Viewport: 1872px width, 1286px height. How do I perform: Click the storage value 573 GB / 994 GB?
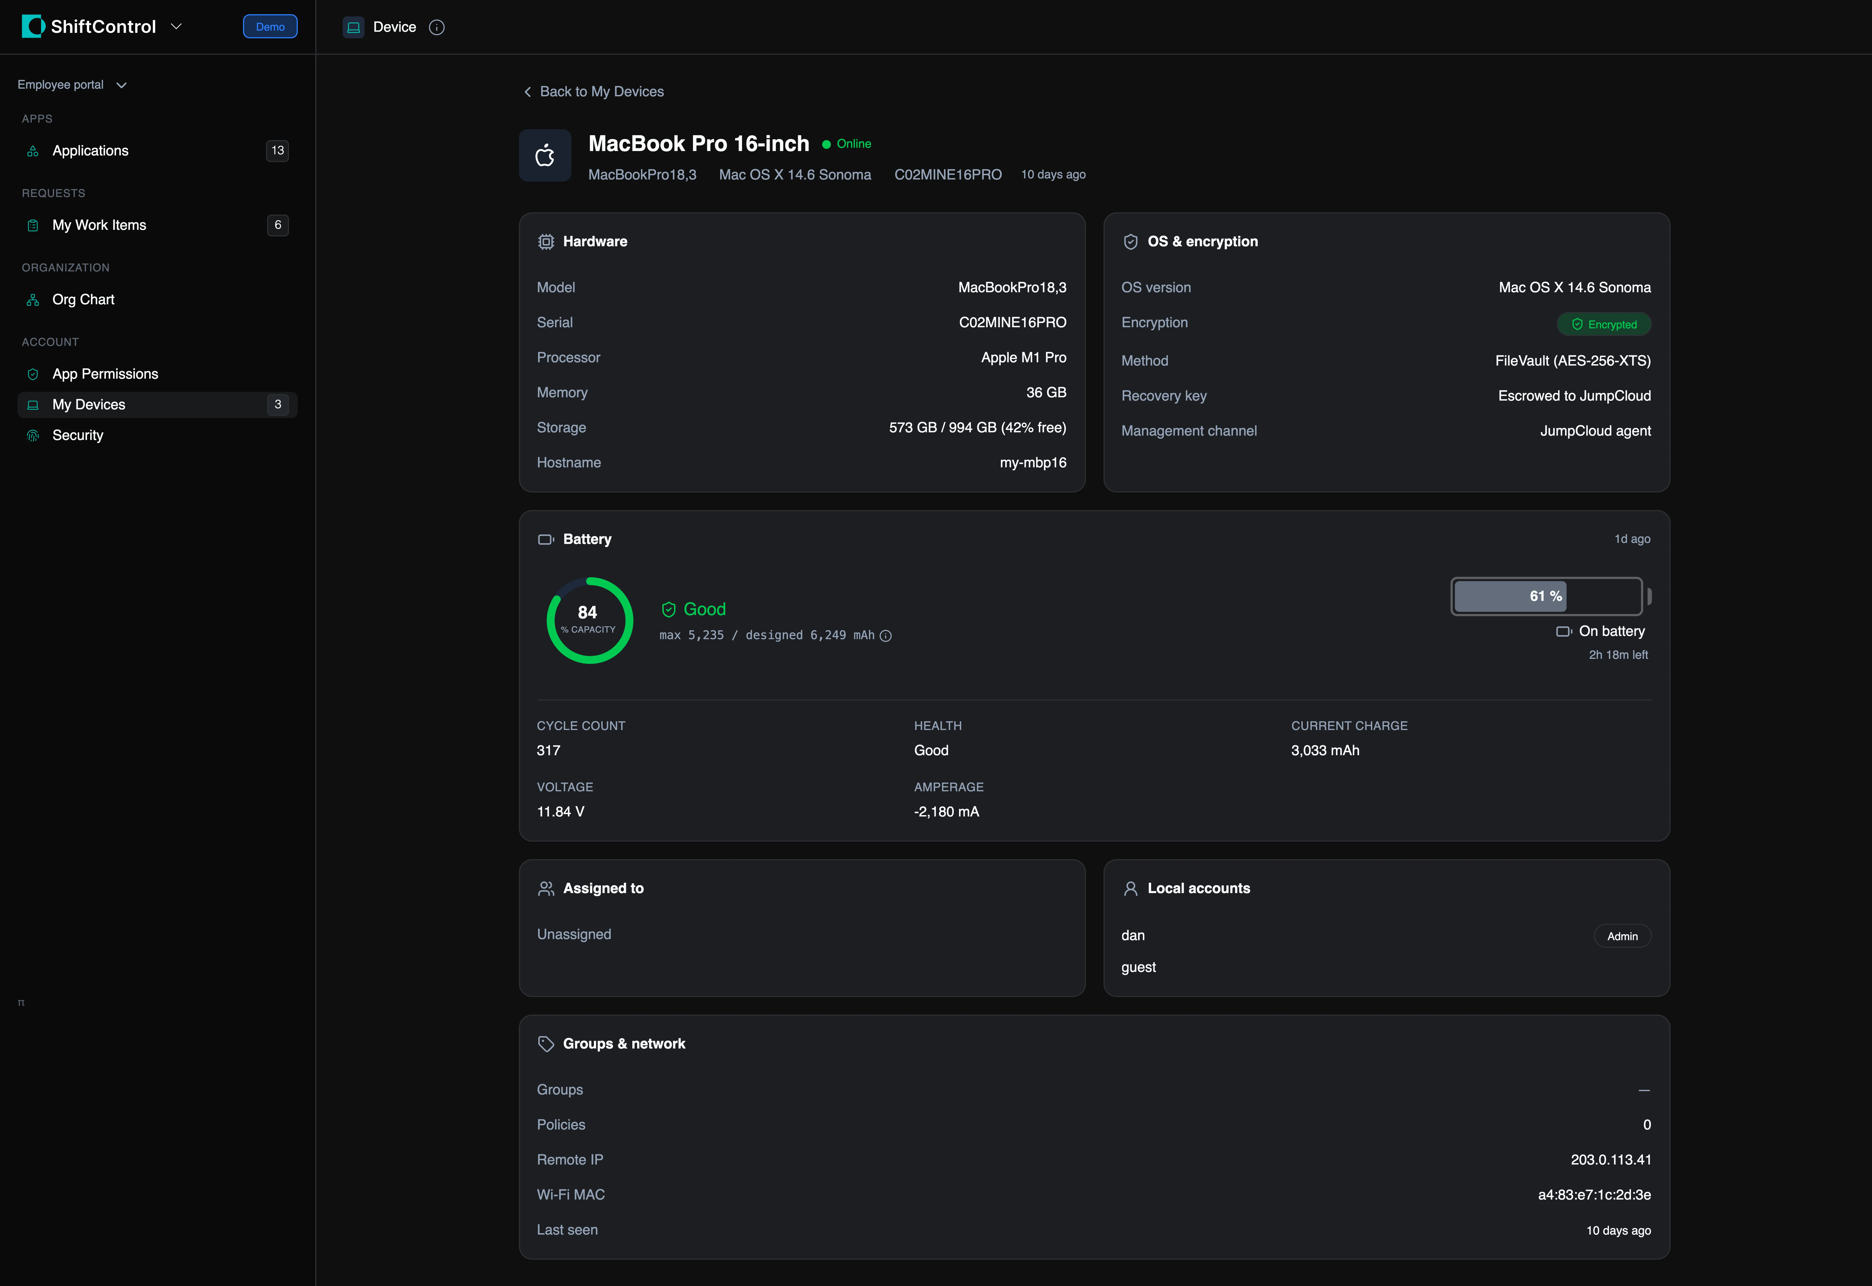pyautogui.click(x=978, y=428)
